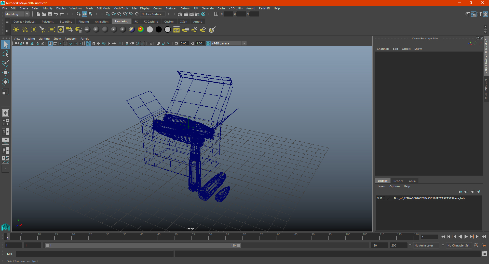The width and height of the screenshot is (489, 264).
Task: Assign the Ramp shader from shelf
Action: tap(141, 30)
